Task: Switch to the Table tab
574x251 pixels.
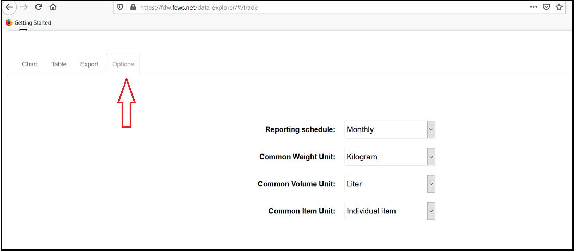Action: tap(59, 64)
